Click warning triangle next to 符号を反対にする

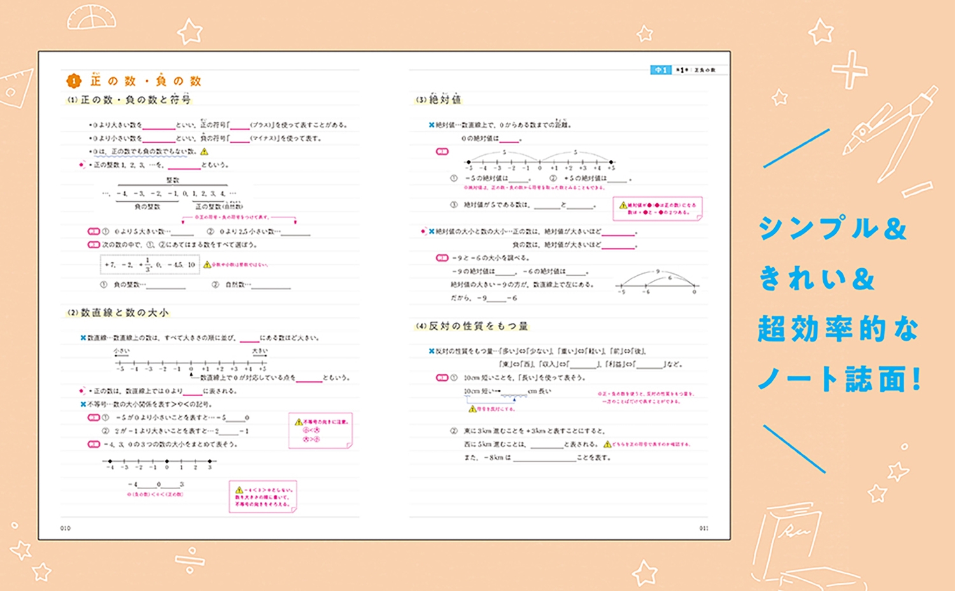coord(472,409)
